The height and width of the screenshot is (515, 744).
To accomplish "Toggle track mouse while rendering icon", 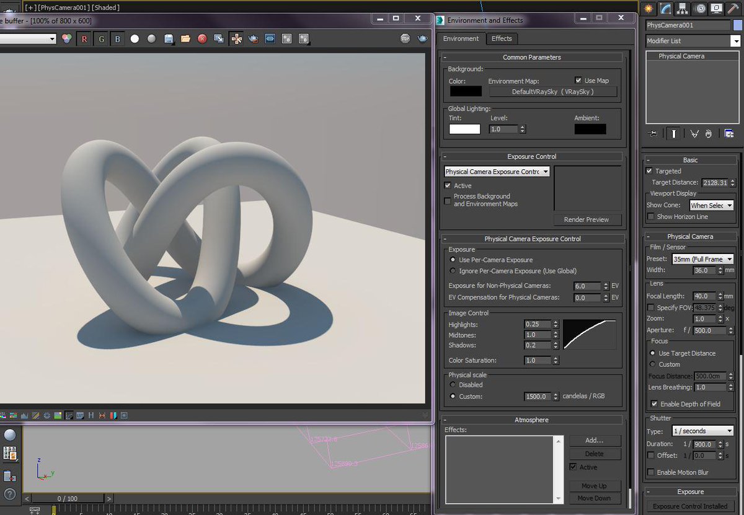I will click(236, 39).
